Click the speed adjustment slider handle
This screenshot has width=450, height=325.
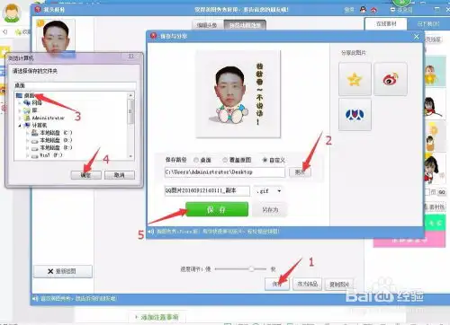click(x=251, y=268)
